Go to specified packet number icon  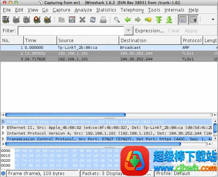tap(148, 20)
